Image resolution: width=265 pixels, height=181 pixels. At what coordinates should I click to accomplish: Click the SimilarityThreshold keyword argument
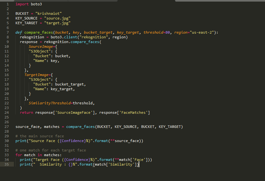coord(49,103)
